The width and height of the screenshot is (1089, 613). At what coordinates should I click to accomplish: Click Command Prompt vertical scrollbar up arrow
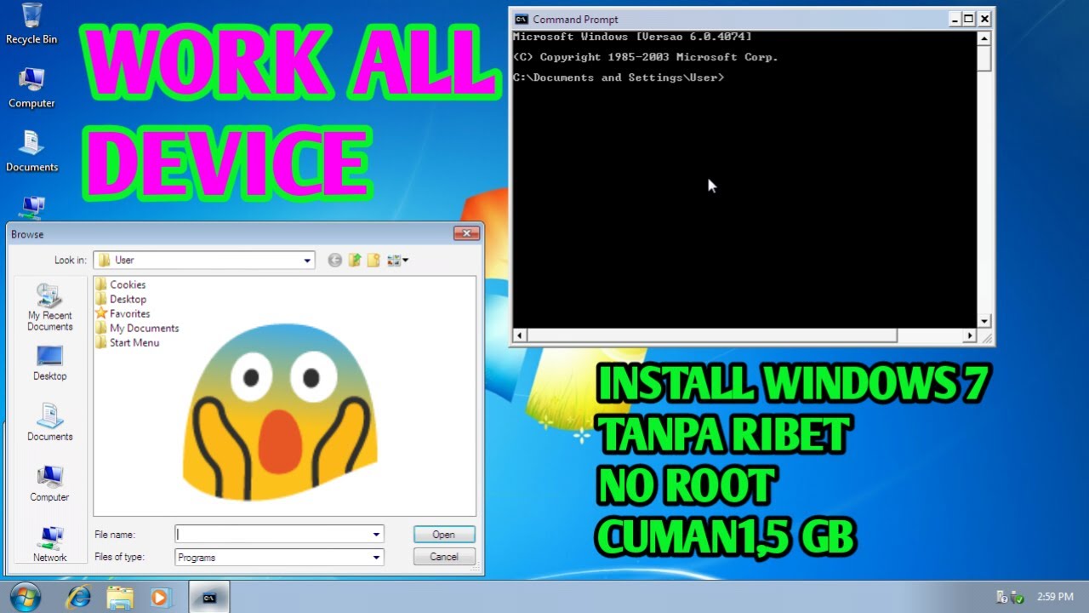pos(984,38)
